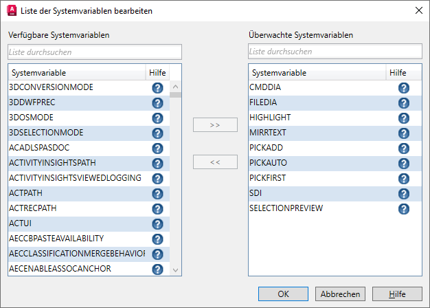Image resolution: width=430 pixels, height=308 pixels.
Task: Focus the monitored variables search field
Action: 335,52
